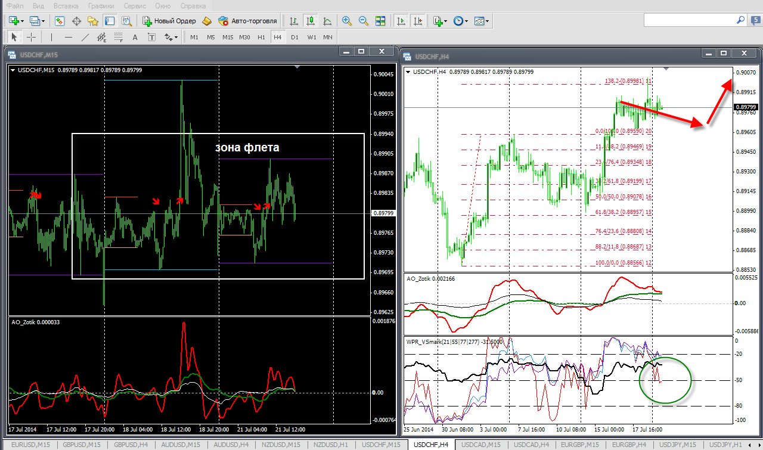Pick the Fibonacci retracement tool
763x450 pixels.
119,37
